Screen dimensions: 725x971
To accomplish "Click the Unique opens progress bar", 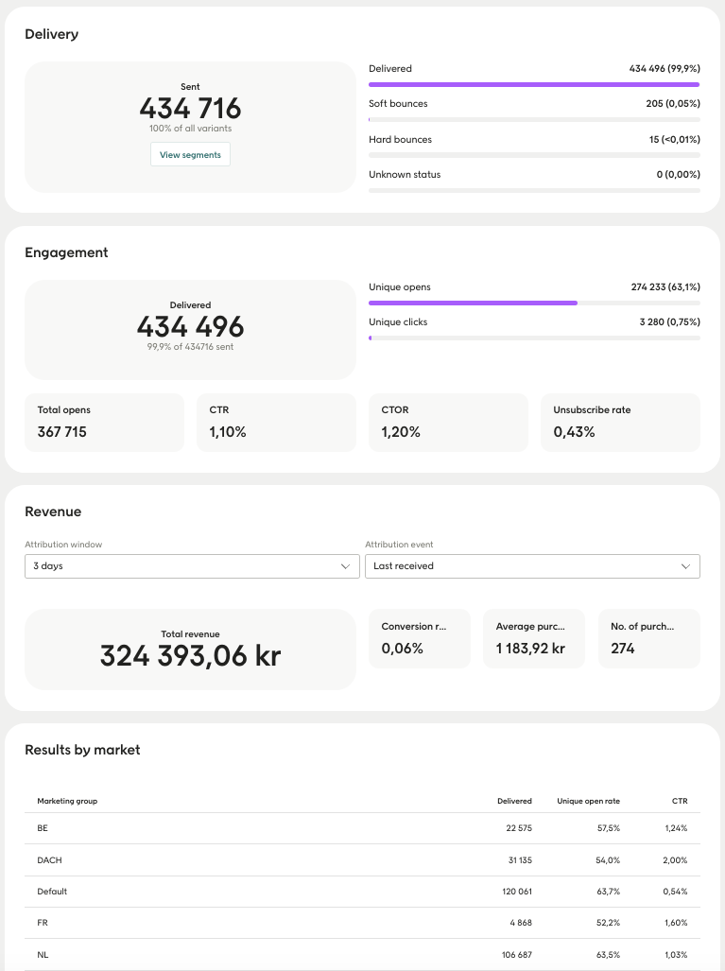I will click(x=534, y=303).
